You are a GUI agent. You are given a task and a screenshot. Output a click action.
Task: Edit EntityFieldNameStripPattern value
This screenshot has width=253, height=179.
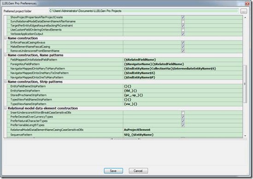[183, 86]
